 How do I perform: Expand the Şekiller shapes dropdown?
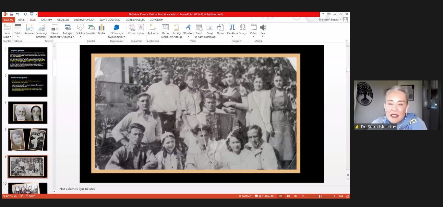pyautogui.click(x=80, y=37)
